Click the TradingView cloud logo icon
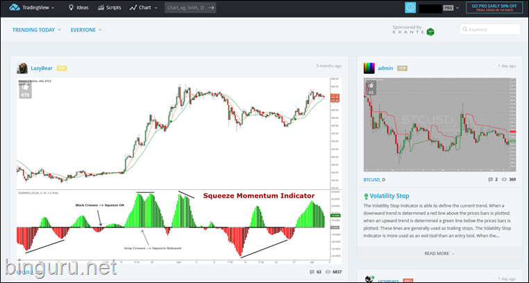Image resolution: width=529 pixels, height=283 pixels. 15,8
